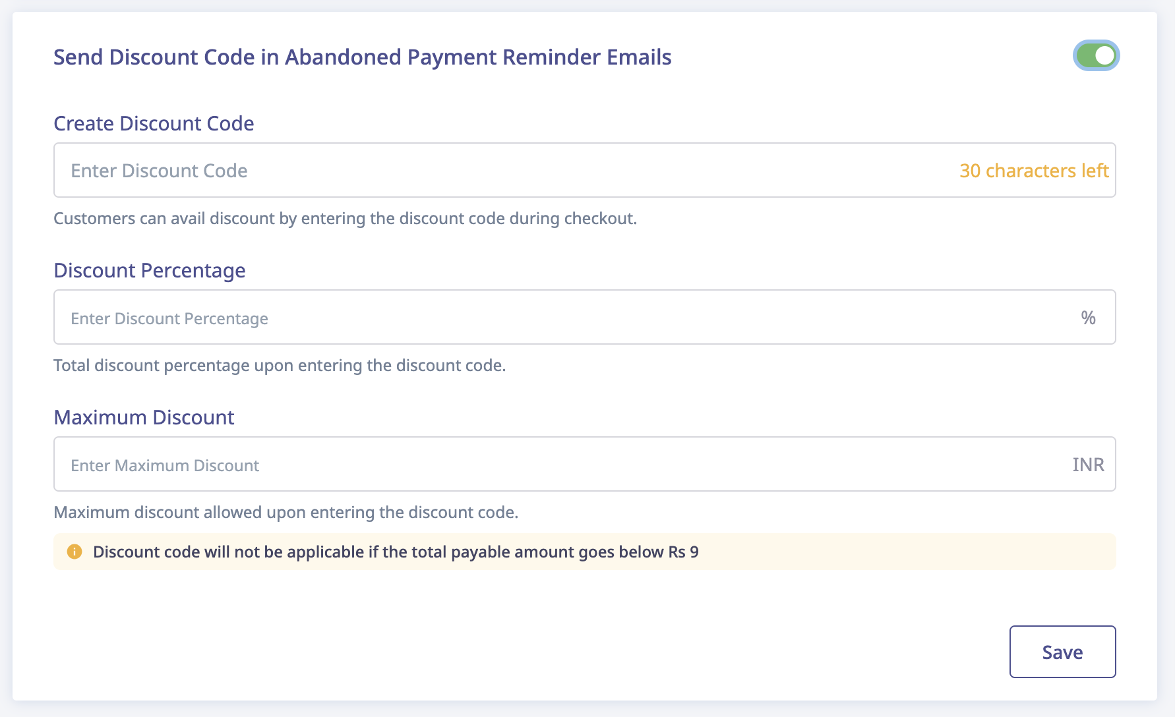This screenshot has width=1175, height=717.
Task: Click the checkout discount help text
Action: point(345,218)
